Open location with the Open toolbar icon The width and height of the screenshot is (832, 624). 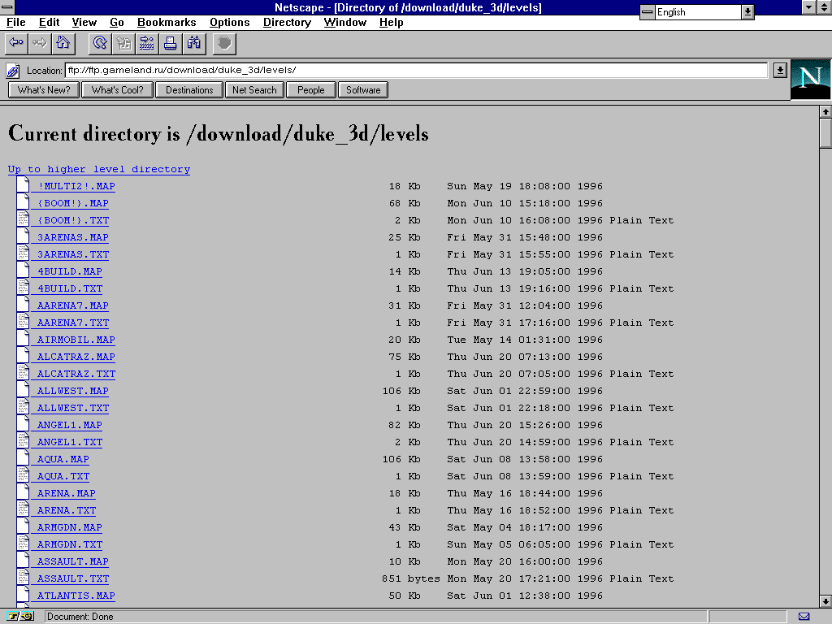pyautogui.click(x=147, y=43)
